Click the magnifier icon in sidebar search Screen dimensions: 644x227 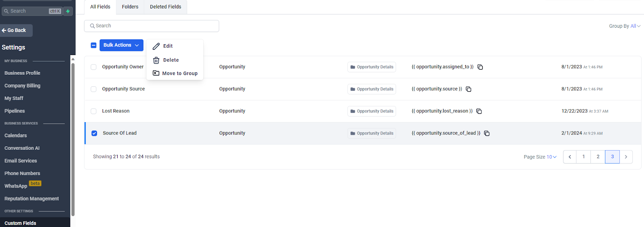pyautogui.click(x=6, y=11)
